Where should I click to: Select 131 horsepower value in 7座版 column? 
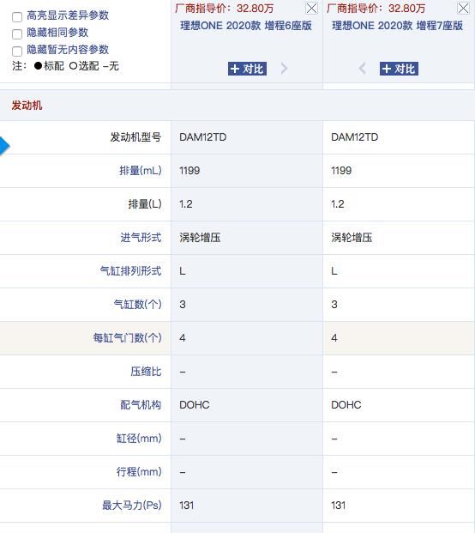(338, 506)
